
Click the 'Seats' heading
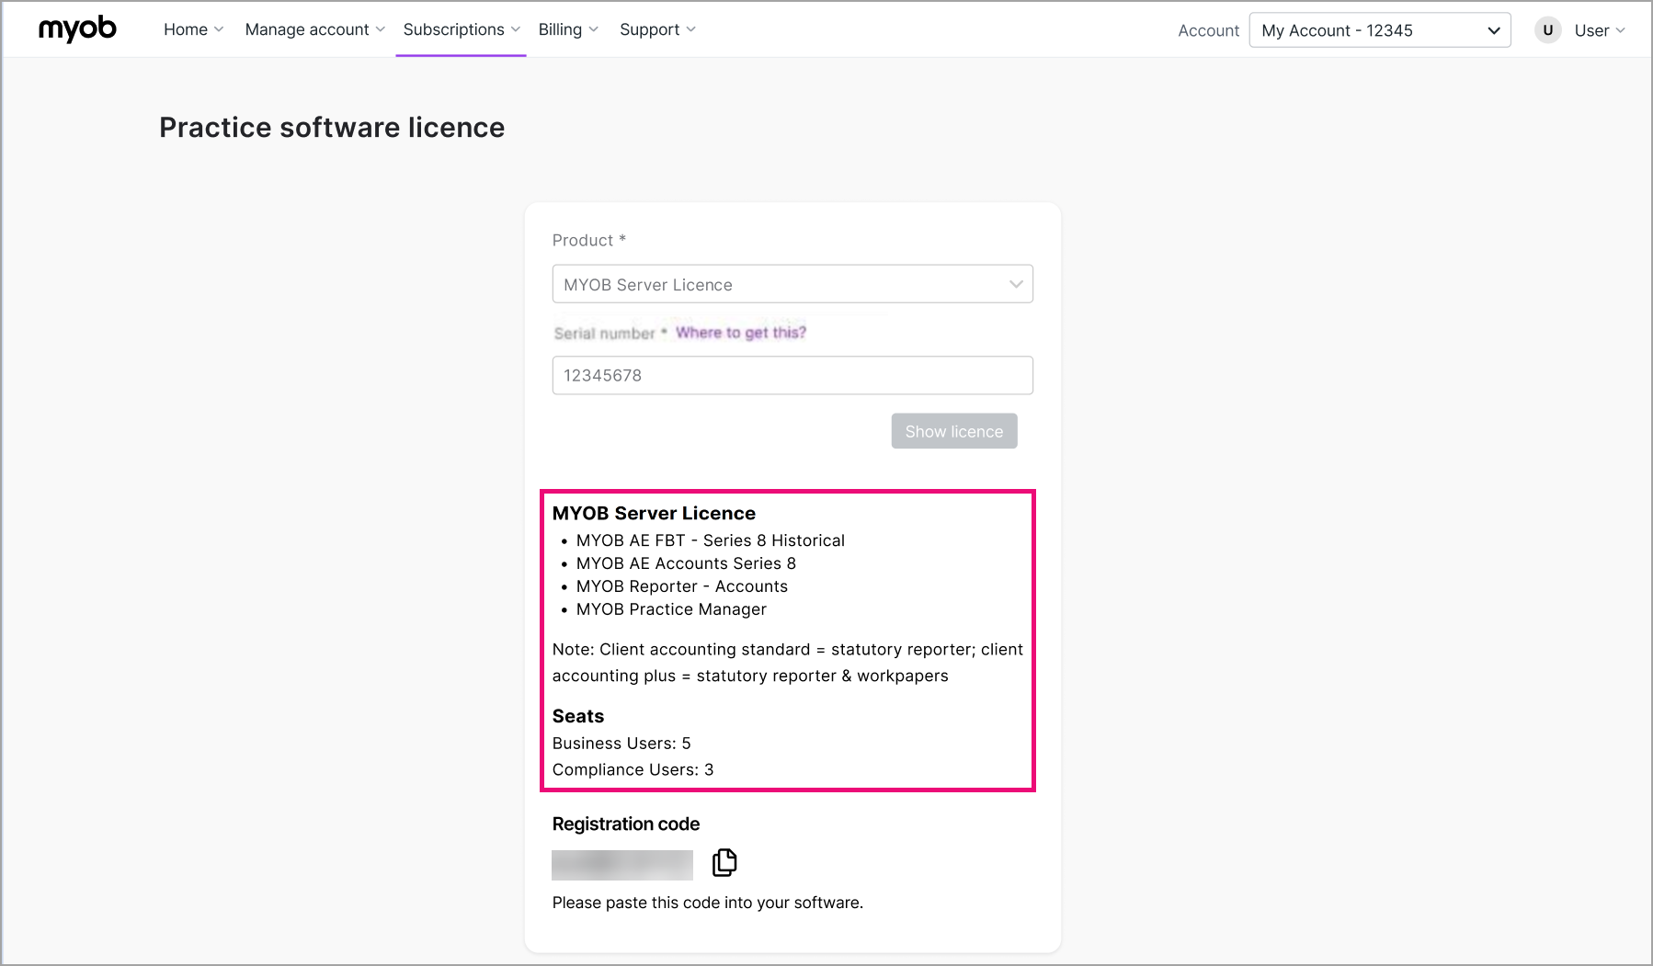[578, 716]
